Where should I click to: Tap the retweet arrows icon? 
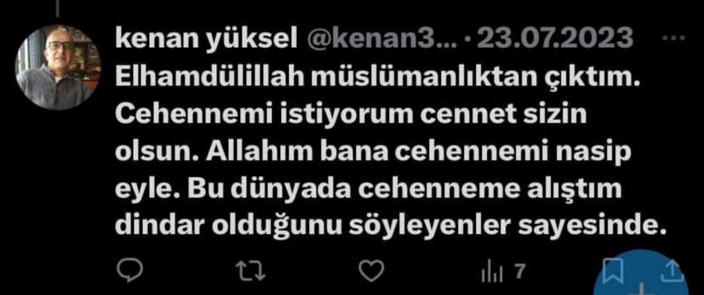click(250, 270)
